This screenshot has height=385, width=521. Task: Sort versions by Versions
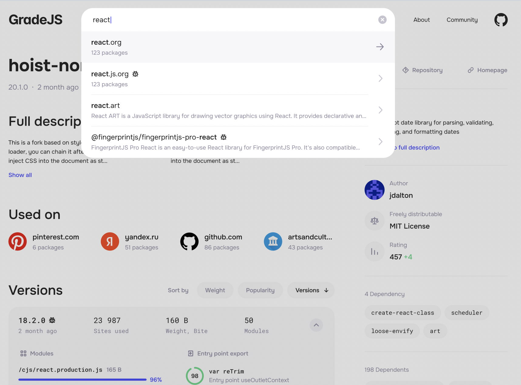point(311,290)
